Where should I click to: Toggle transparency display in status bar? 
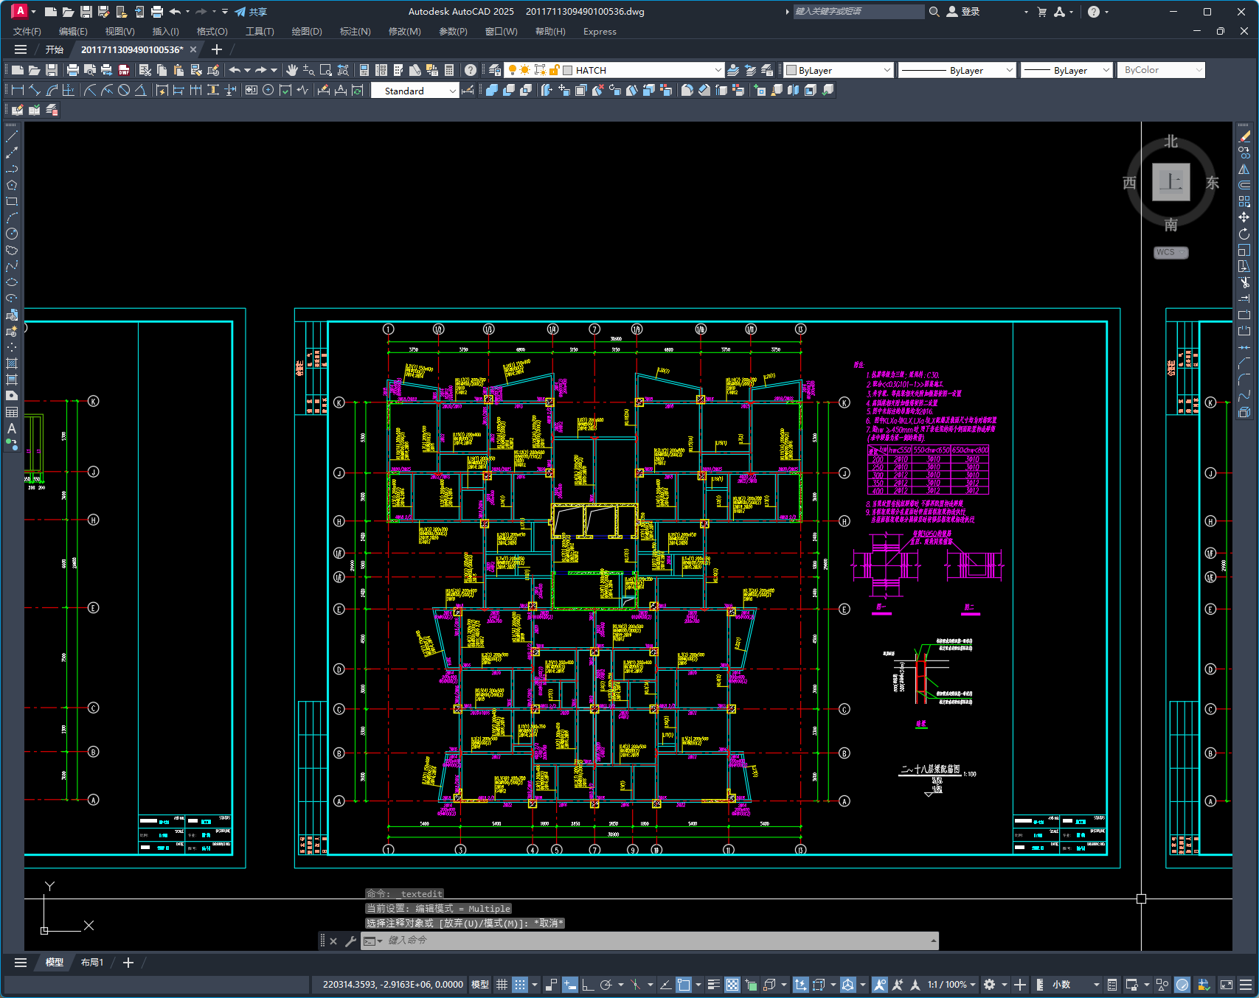pyautogui.click(x=732, y=985)
